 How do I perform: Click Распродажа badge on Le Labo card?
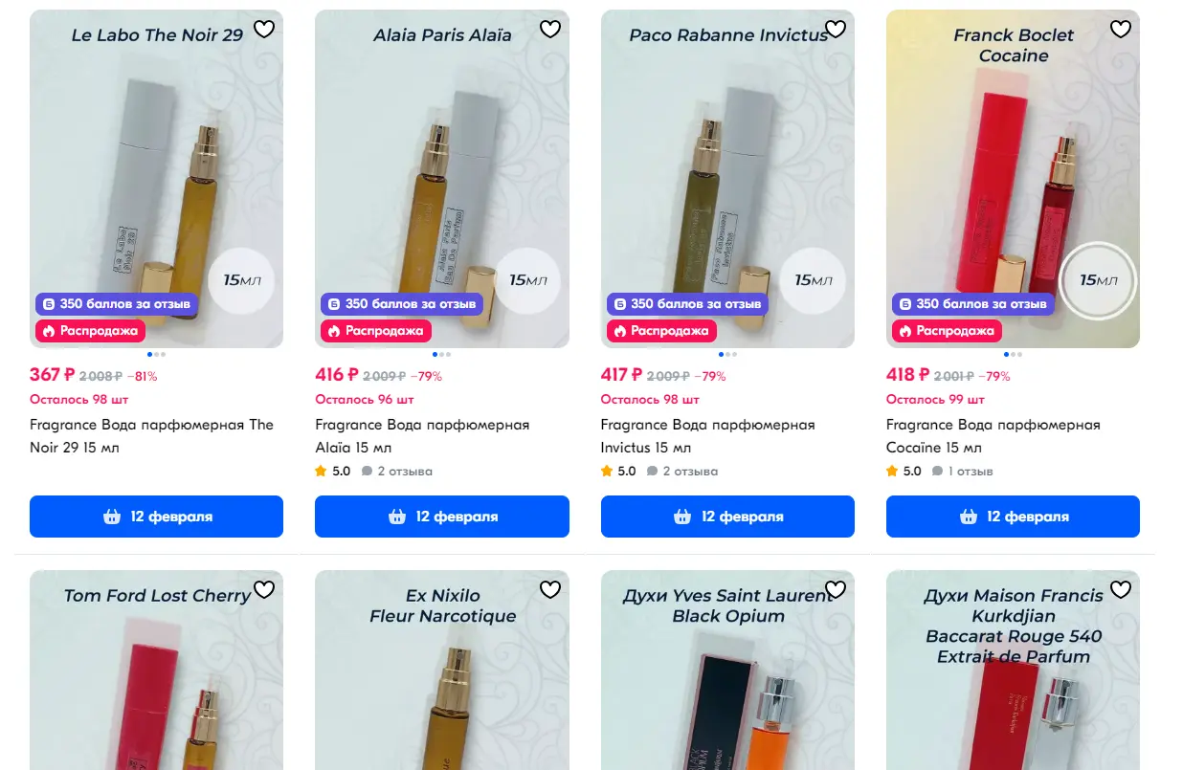pos(90,331)
